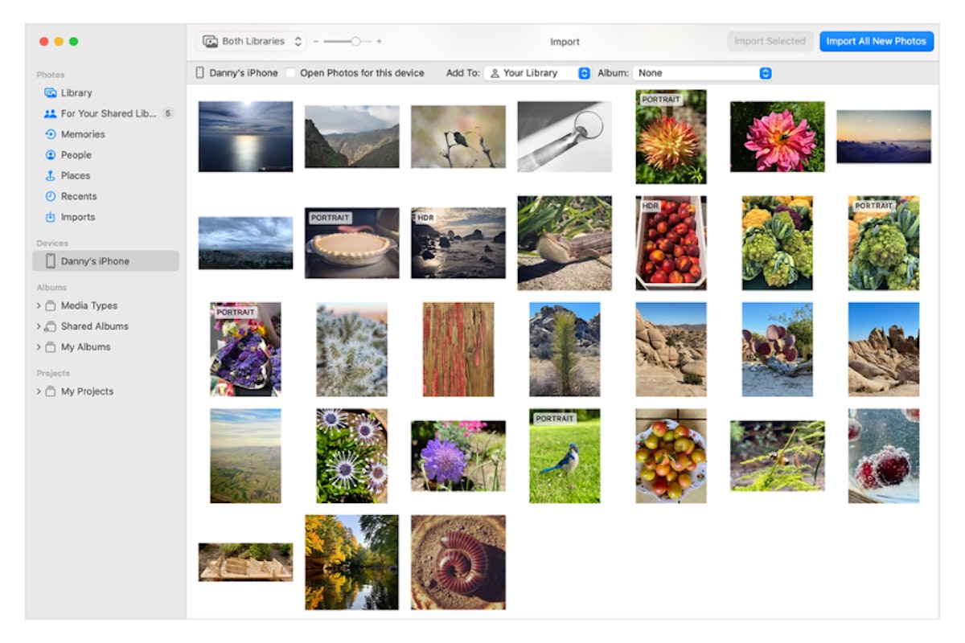This screenshot has width=965, height=643.
Task: Open the Both Libraries dropdown
Action: 252,41
